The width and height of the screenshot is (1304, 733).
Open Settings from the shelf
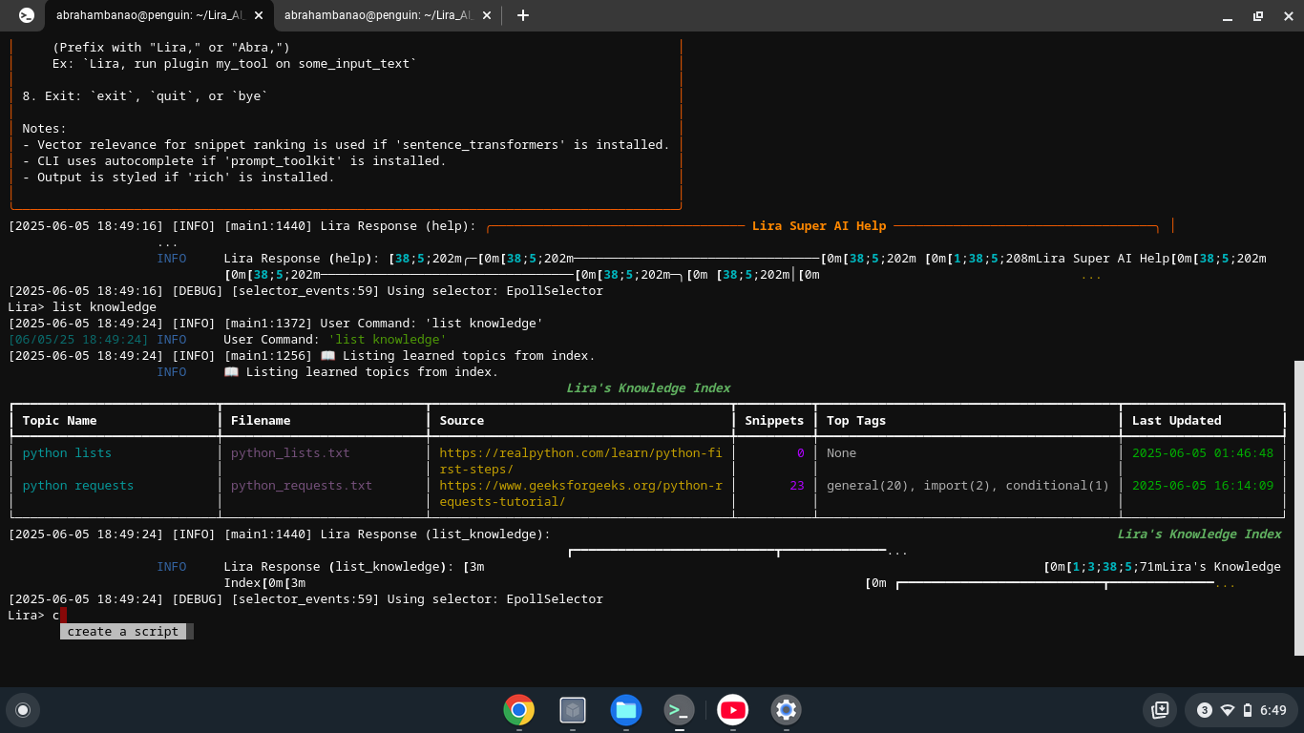pyautogui.click(x=786, y=710)
